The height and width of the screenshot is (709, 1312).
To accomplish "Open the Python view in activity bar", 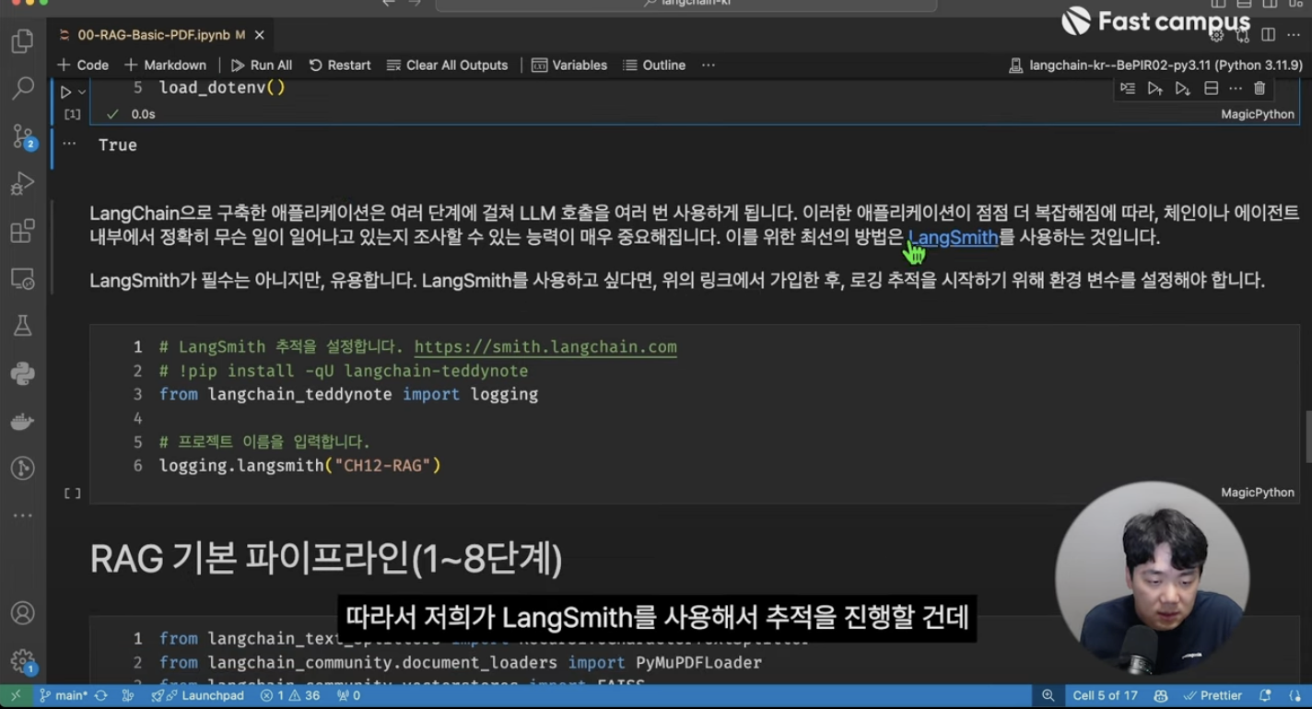I will click(x=22, y=373).
